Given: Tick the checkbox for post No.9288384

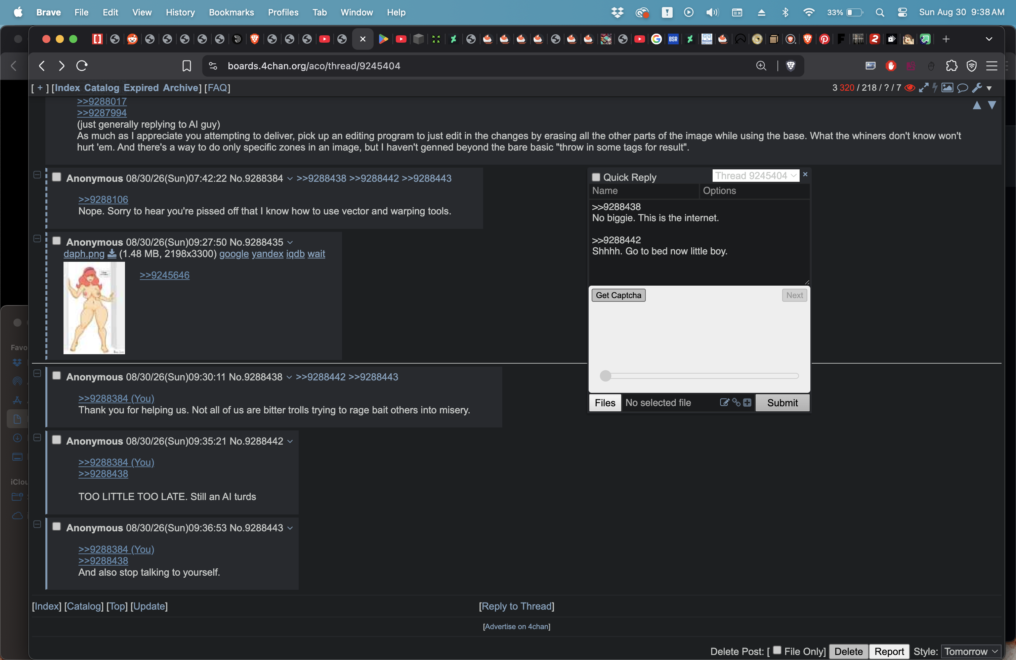Looking at the screenshot, I should pyautogui.click(x=56, y=177).
